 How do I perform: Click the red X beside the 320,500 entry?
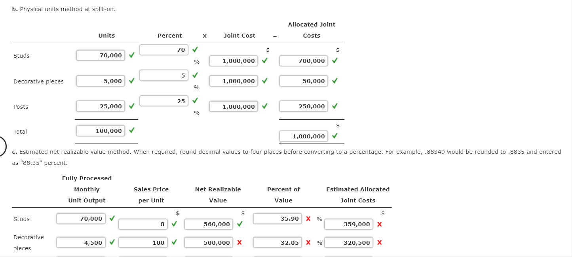pos(379,242)
